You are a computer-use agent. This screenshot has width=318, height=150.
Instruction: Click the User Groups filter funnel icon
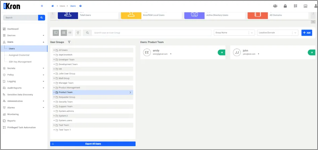[69, 42]
